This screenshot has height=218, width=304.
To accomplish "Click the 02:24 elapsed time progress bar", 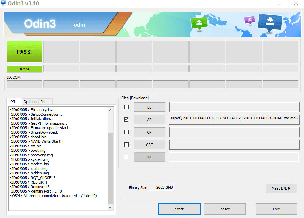I will (x=24, y=69).
